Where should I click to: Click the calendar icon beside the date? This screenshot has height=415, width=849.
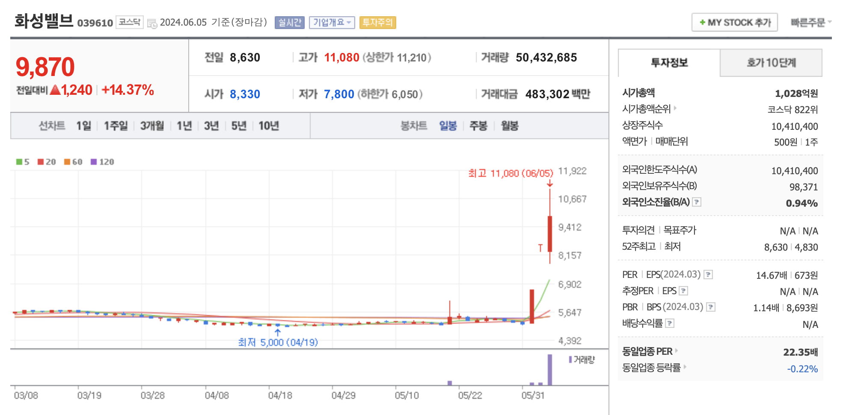click(x=152, y=23)
